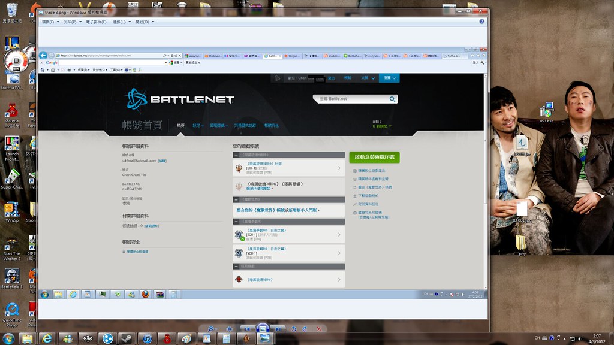Select the asd.exe desktop file

[547, 113]
